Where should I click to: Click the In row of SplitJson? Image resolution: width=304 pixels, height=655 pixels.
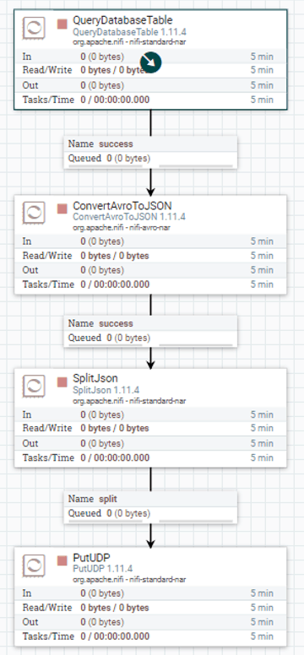click(x=150, y=414)
